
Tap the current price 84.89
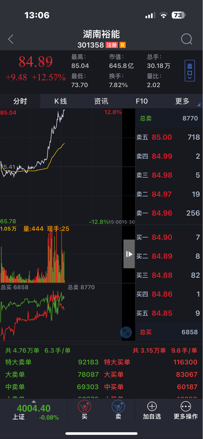36,62
